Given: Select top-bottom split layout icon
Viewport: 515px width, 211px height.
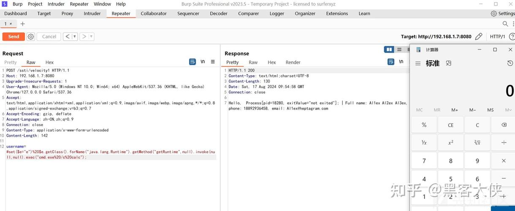Looking at the screenshot, I should (399, 49).
